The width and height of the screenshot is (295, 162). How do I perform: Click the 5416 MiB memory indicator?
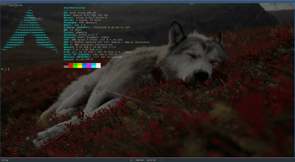click(140, 160)
